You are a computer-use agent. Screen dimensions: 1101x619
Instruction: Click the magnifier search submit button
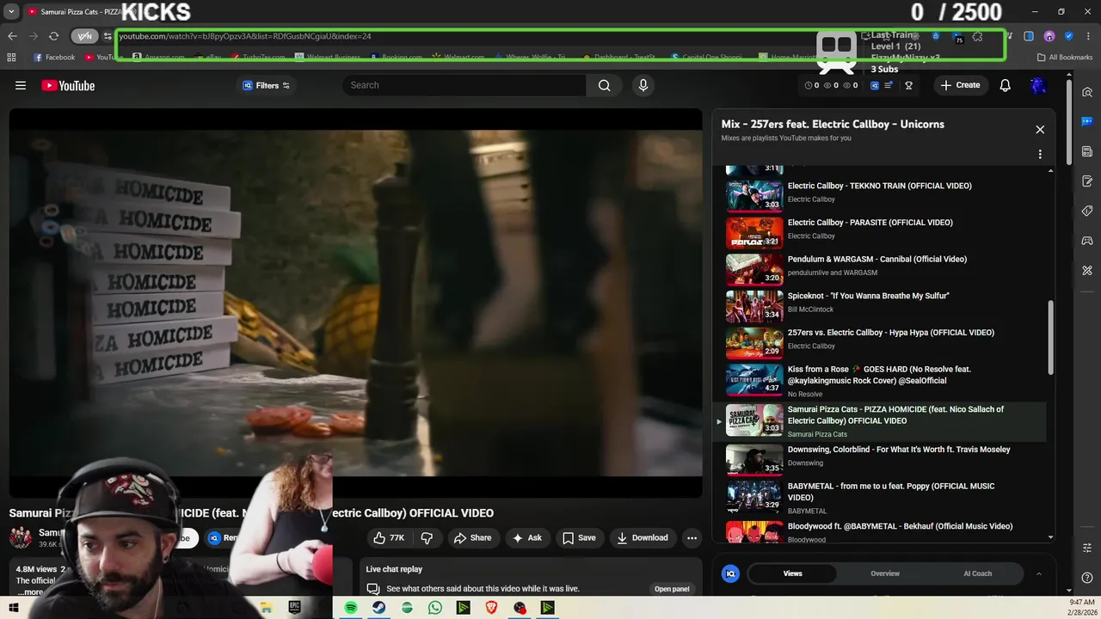605,85
